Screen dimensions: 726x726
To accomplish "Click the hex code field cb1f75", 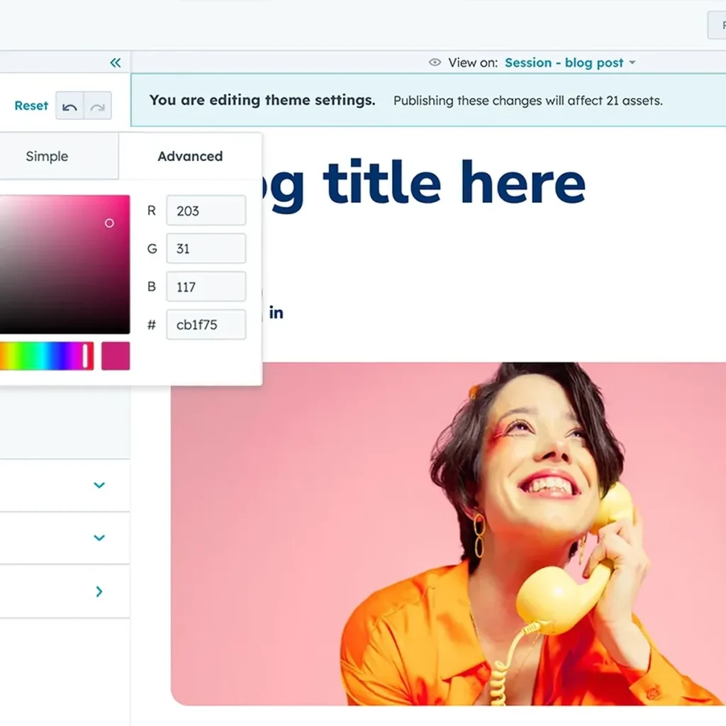I will 206,325.
